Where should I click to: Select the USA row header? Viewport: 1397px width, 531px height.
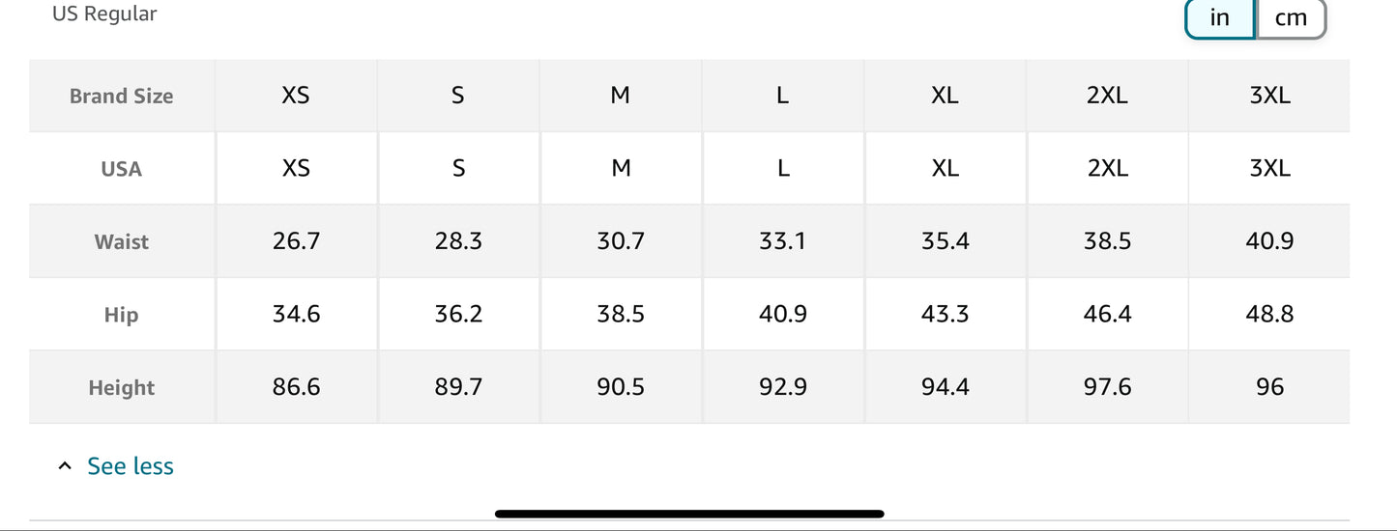[122, 169]
